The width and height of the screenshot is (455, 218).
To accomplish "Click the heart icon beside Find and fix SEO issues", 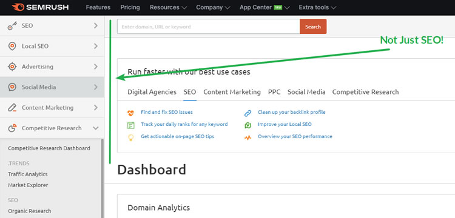I will [130, 113].
